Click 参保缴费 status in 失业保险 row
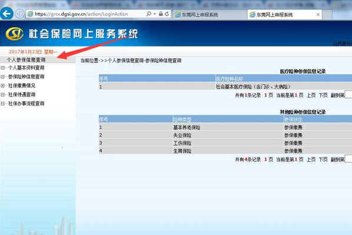 tap(293, 135)
